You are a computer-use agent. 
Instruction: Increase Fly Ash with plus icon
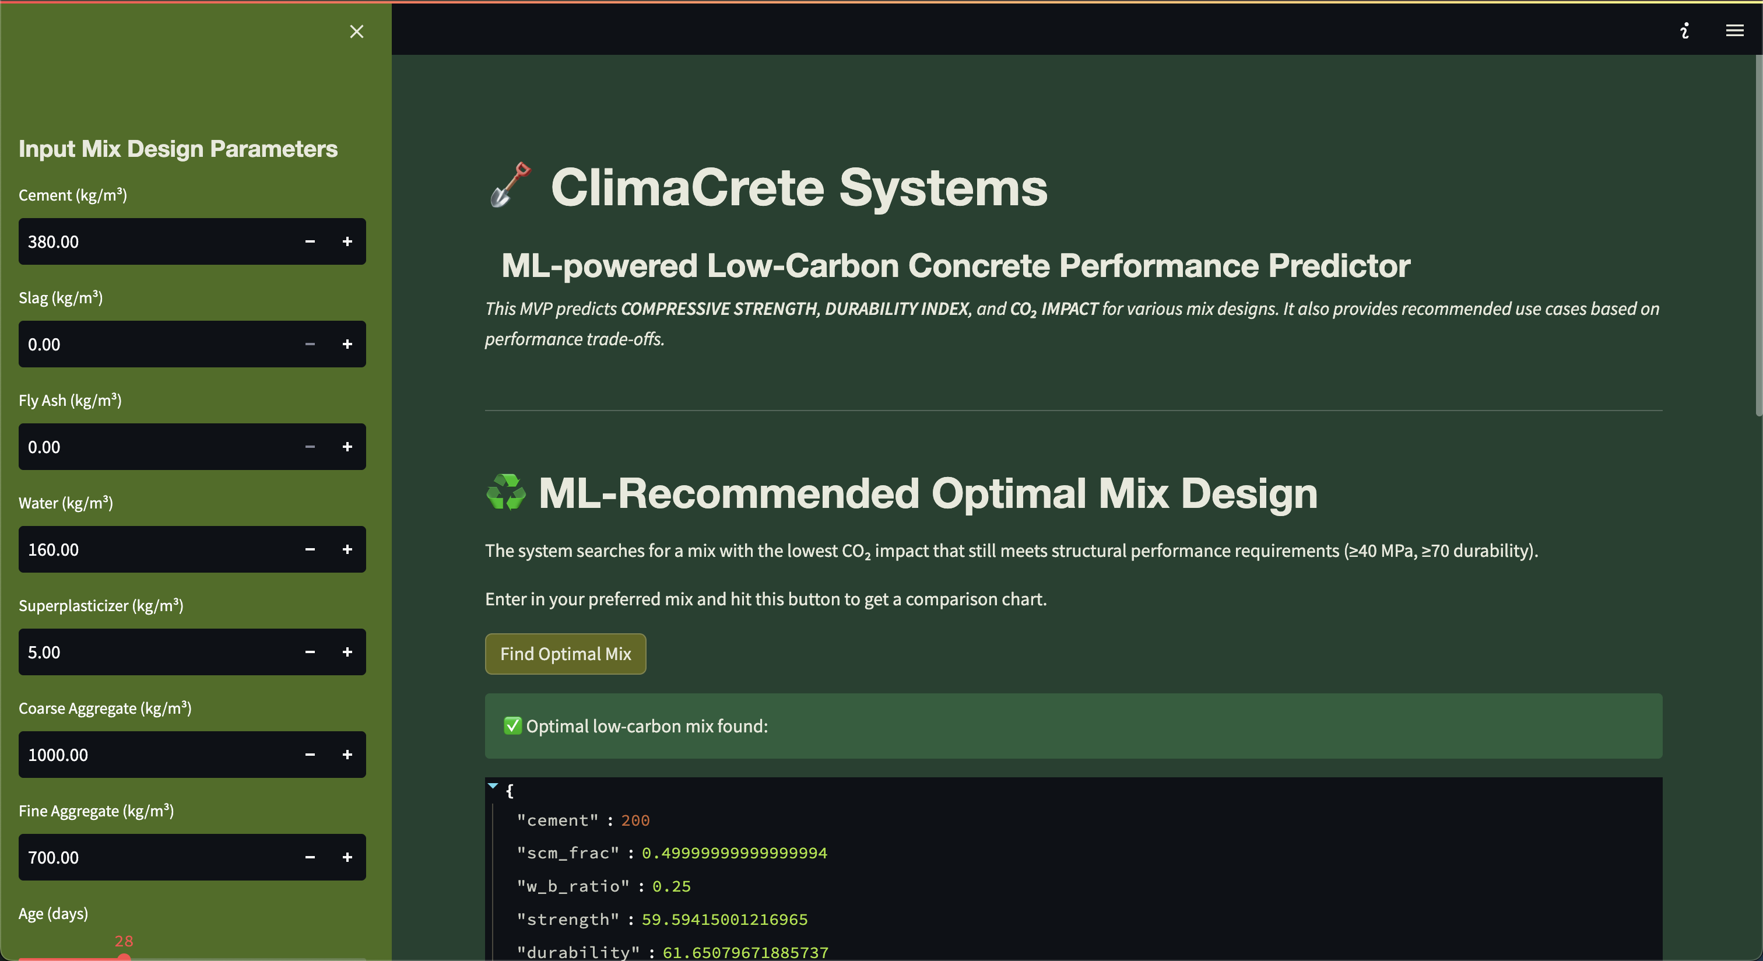(x=347, y=447)
